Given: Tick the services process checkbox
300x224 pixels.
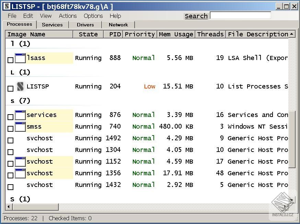Looking at the screenshot, I should 10,117.
